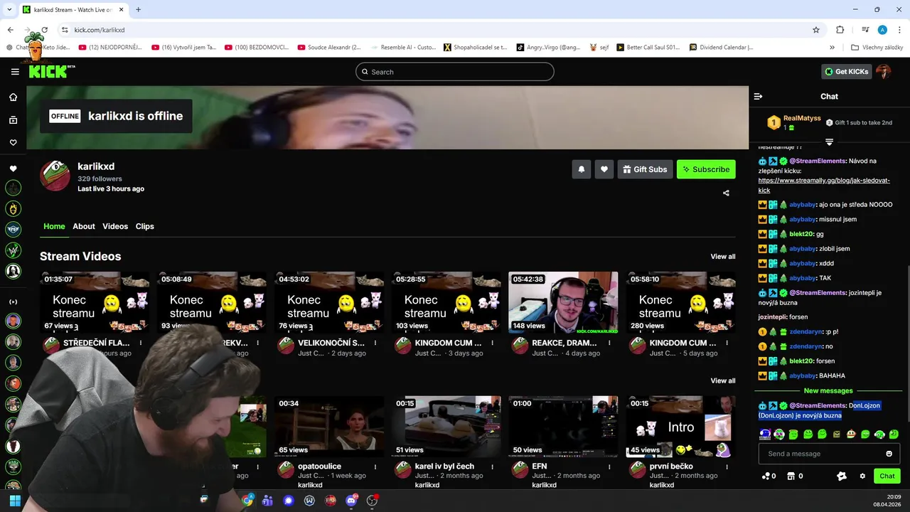This screenshot has height=512, width=910.
Task: Open the 05:28:55 KINGDOM CUM stream thumbnail
Action: [x=446, y=302]
